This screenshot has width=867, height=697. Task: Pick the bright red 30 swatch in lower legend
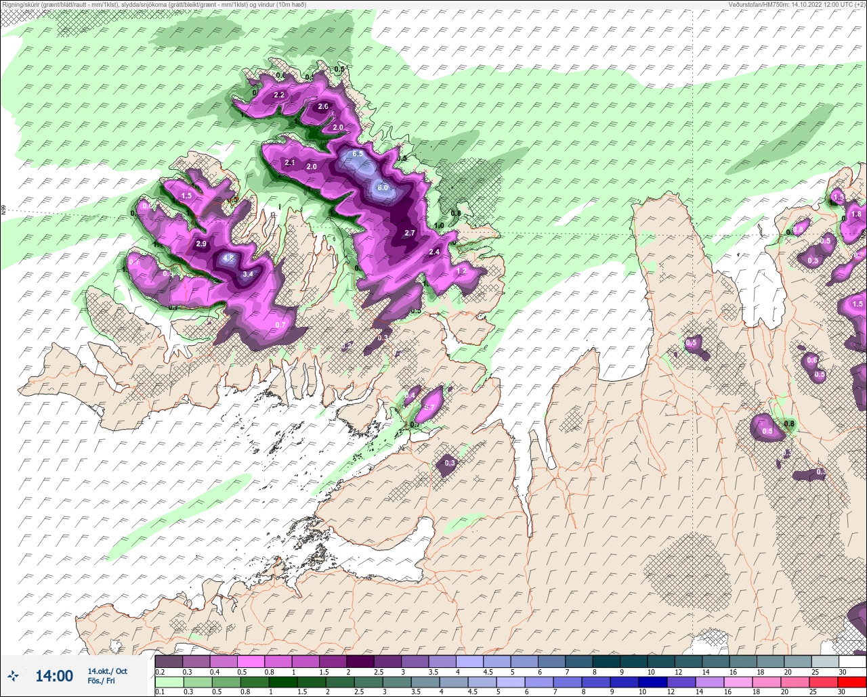click(x=853, y=681)
